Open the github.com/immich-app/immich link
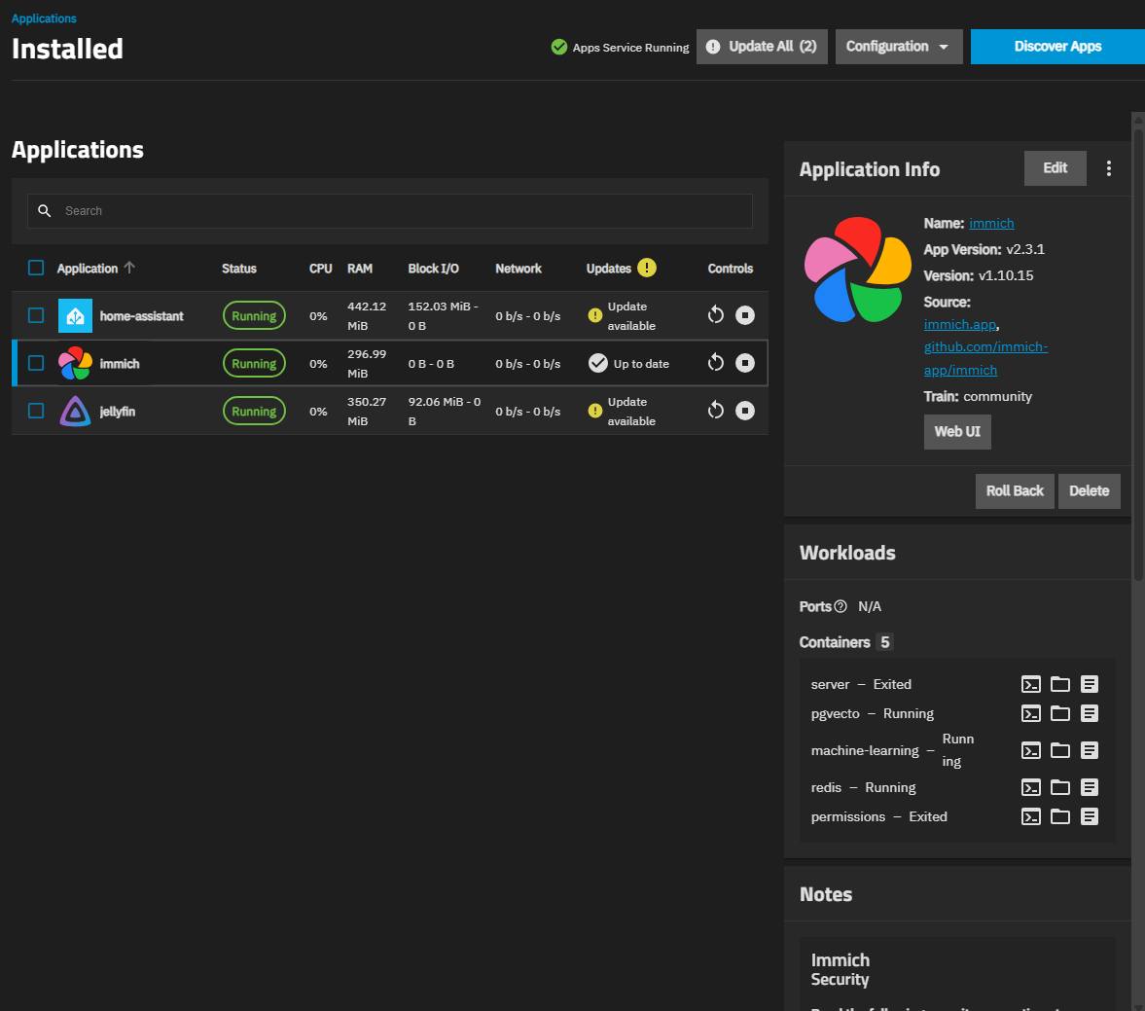This screenshot has width=1145, height=1011. click(985, 358)
